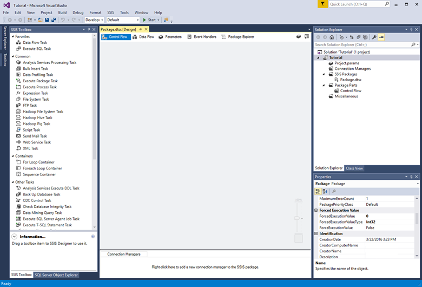Toggle Preview Selected Items in Solution Explorer
The width and height of the screenshot is (422, 287).
(381, 37)
